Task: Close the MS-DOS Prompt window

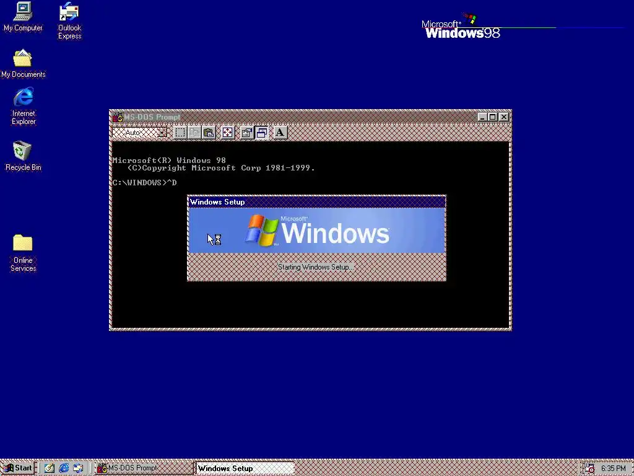Action: point(504,117)
